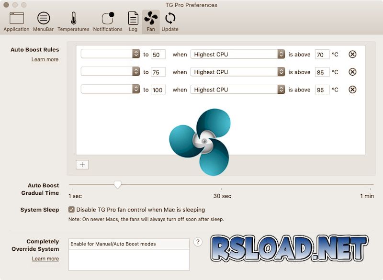Click the fan speed field showing 50
This screenshot has height=280, width=383.
(158, 55)
